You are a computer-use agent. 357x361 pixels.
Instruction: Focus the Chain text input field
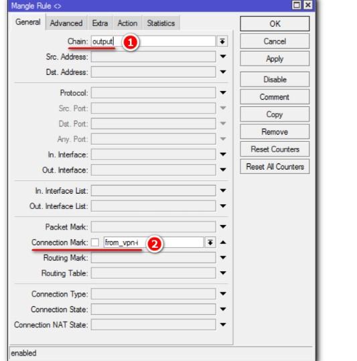153,42
